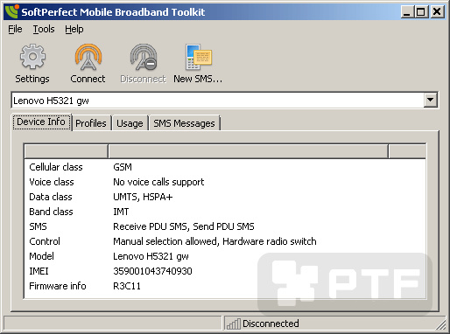The width and height of the screenshot is (450, 334).
Task: Select the Control row label
Action: pyautogui.click(x=45, y=241)
